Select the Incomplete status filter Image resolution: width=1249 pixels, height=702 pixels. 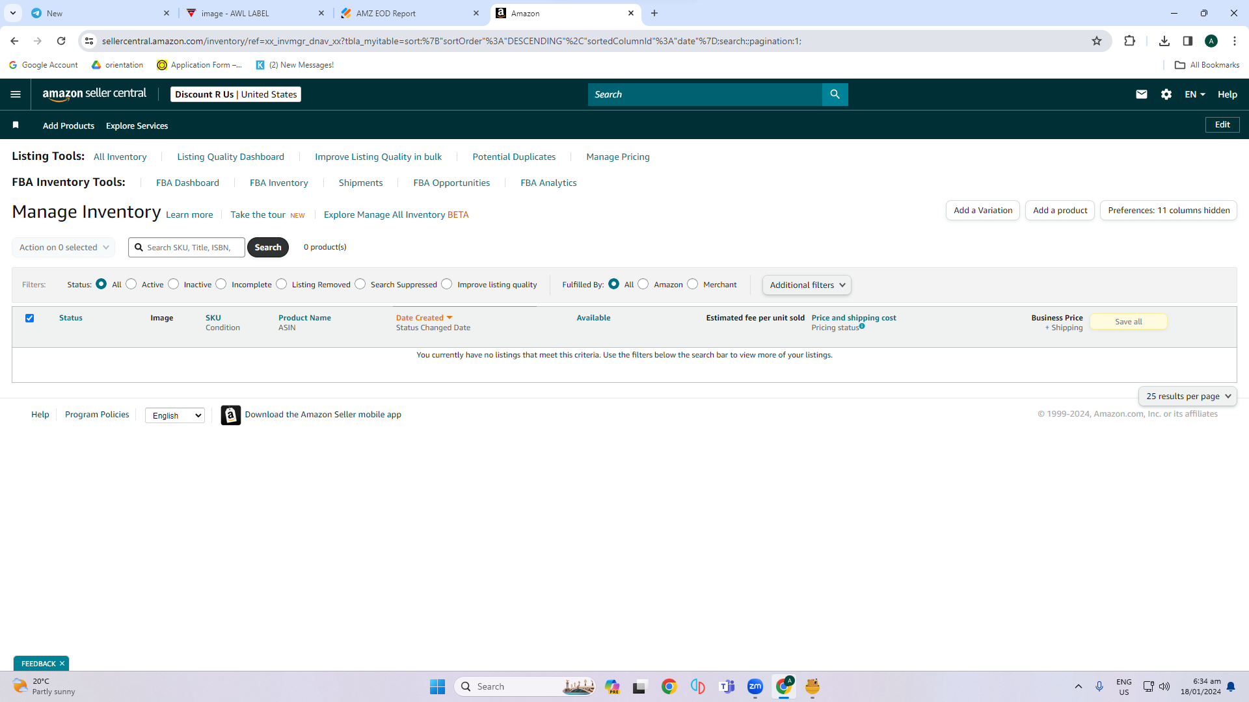(x=221, y=284)
